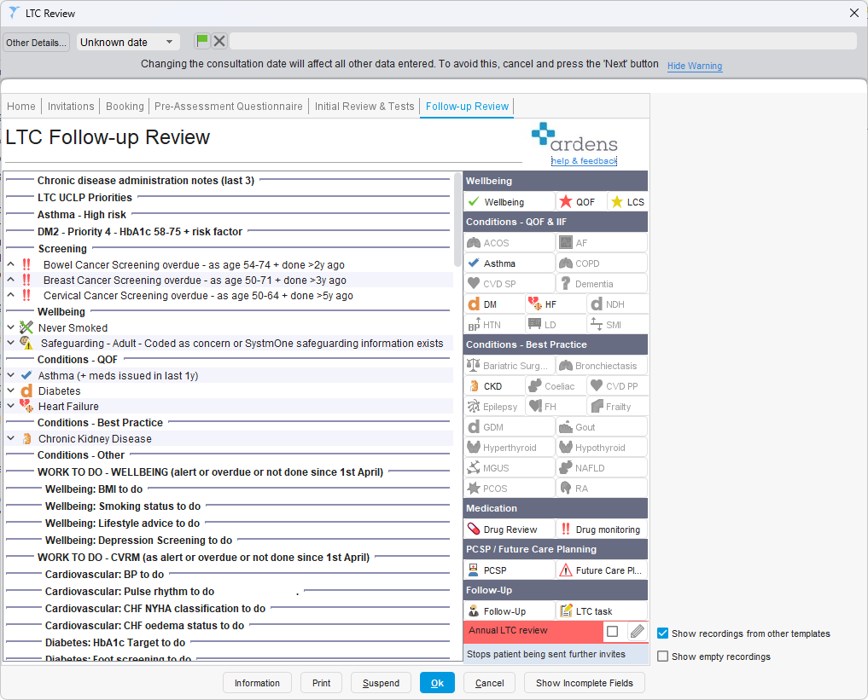Switch to the Booking tab

click(125, 107)
